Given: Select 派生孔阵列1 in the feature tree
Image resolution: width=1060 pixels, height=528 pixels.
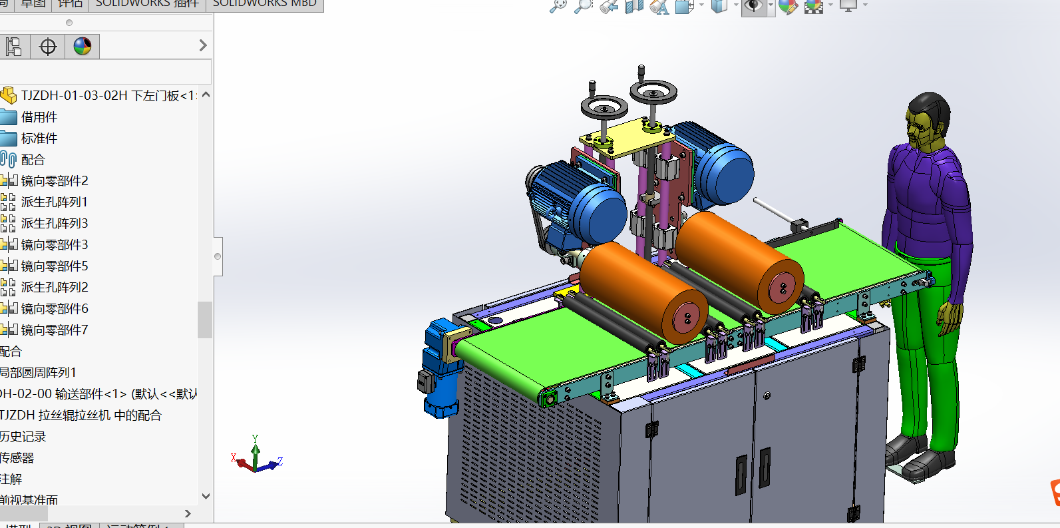Looking at the screenshot, I should [x=55, y=202].
